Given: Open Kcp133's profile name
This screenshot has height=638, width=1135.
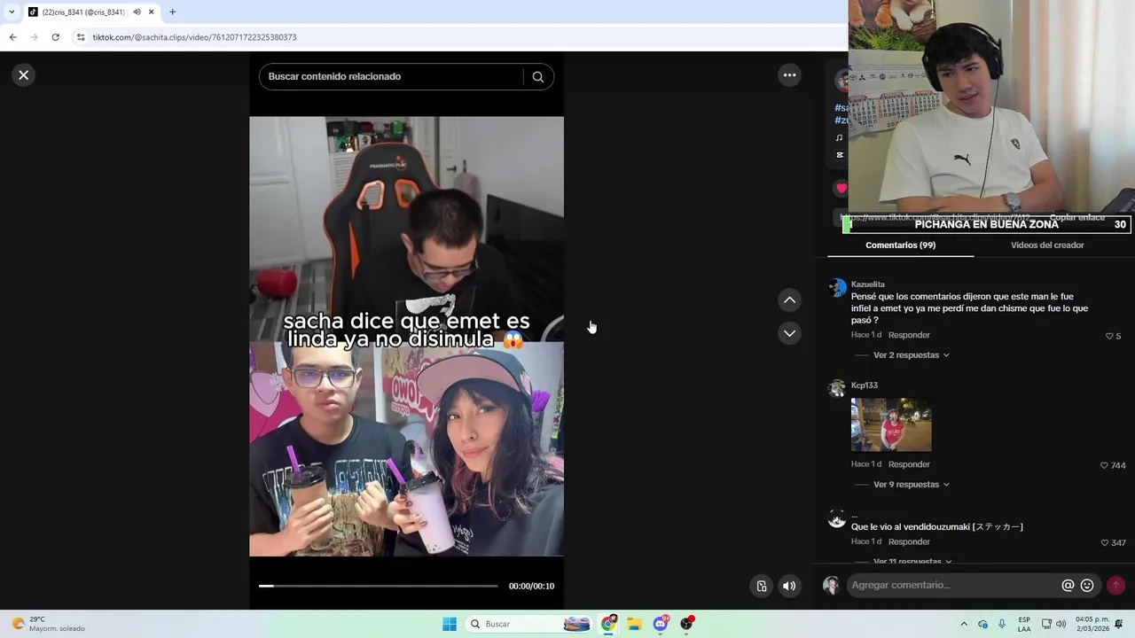Looking at the screenshot, I should [865, 385].
